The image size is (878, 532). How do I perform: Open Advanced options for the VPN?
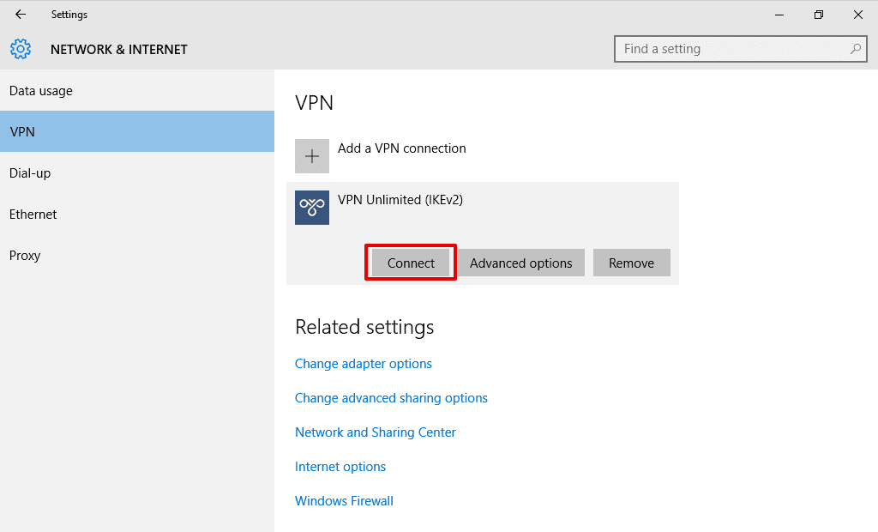pyautogui.click(x=520, y=263)
